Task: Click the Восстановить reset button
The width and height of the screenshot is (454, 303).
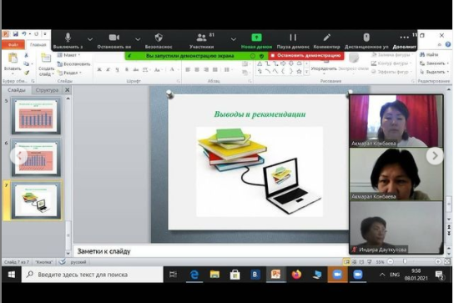Action: 73,63
